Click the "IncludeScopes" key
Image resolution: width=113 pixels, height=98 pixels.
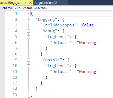tap(59, 25)
